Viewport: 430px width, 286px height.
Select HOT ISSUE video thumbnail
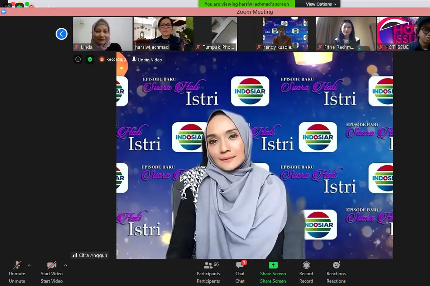[x=403, y=34]
